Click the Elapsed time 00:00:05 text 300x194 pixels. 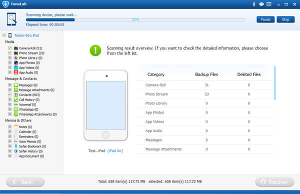(x=45, y=24)
